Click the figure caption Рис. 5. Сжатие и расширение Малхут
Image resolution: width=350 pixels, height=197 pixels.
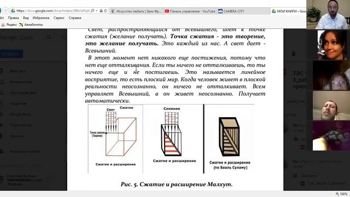coord(177,184)
